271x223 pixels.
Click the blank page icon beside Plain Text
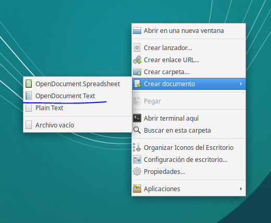pyautogui.click(x=29, y=108)
